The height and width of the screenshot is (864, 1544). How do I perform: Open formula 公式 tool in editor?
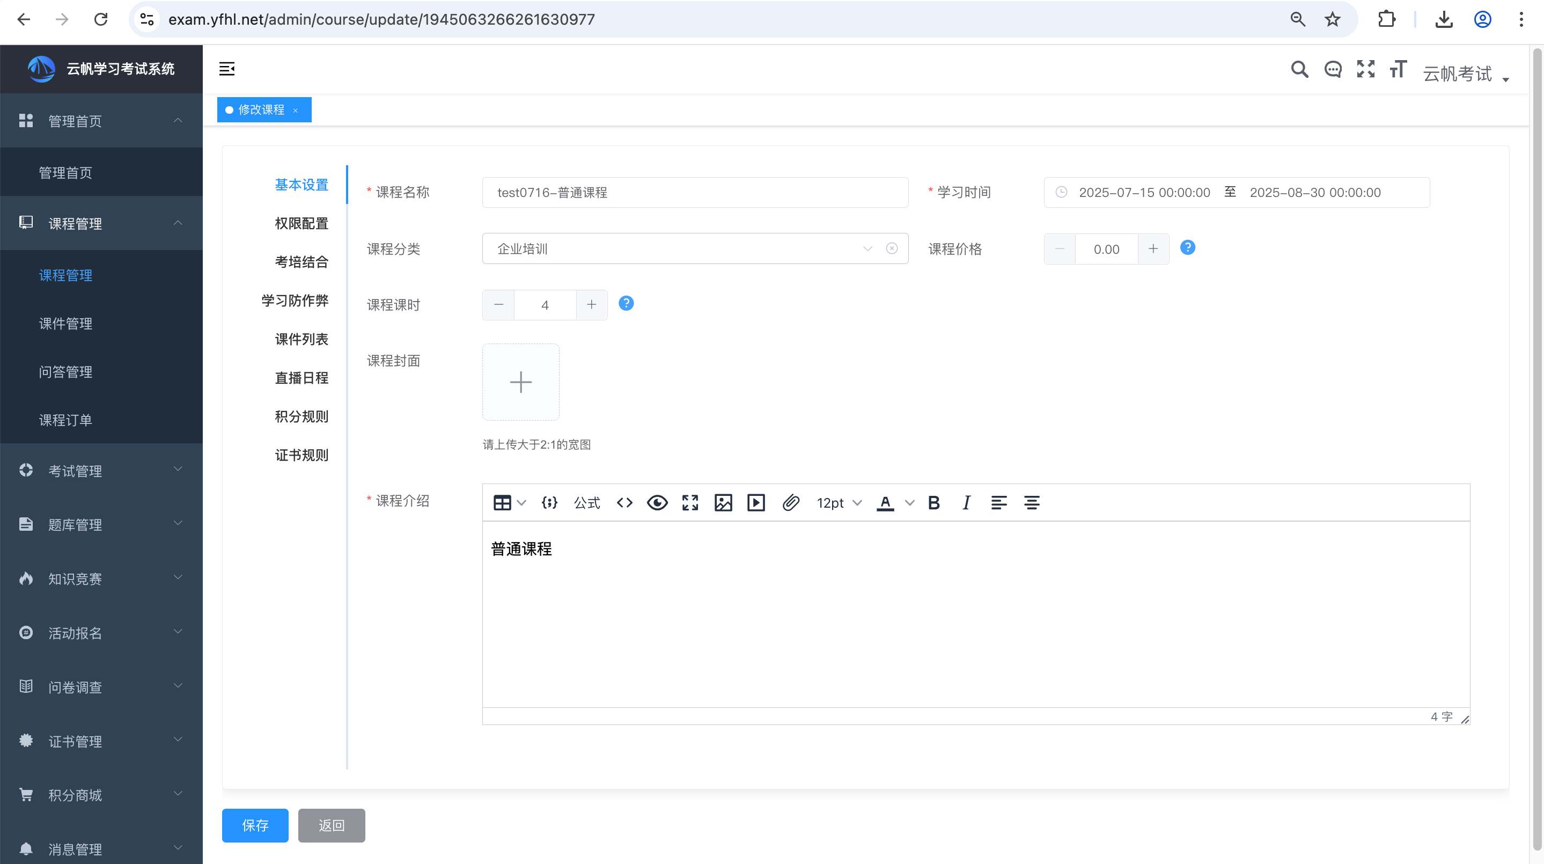click(x=587, y=502)
